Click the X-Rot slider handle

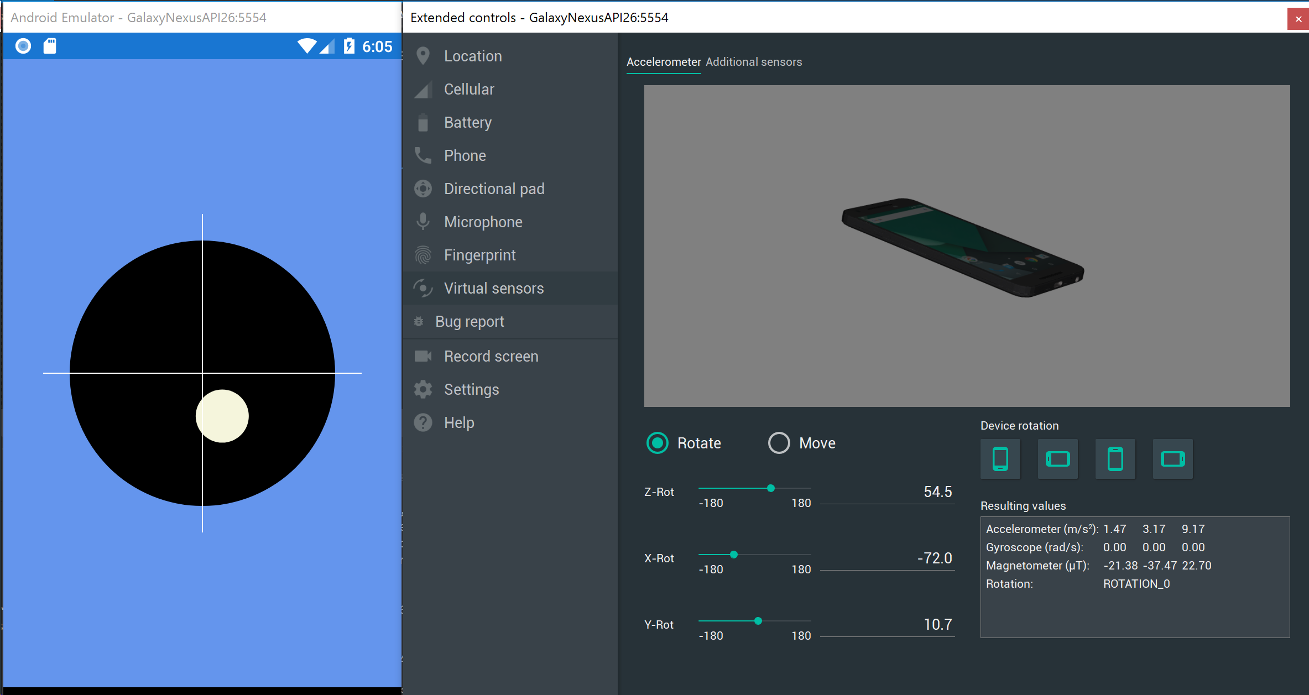tap(733, 555)
